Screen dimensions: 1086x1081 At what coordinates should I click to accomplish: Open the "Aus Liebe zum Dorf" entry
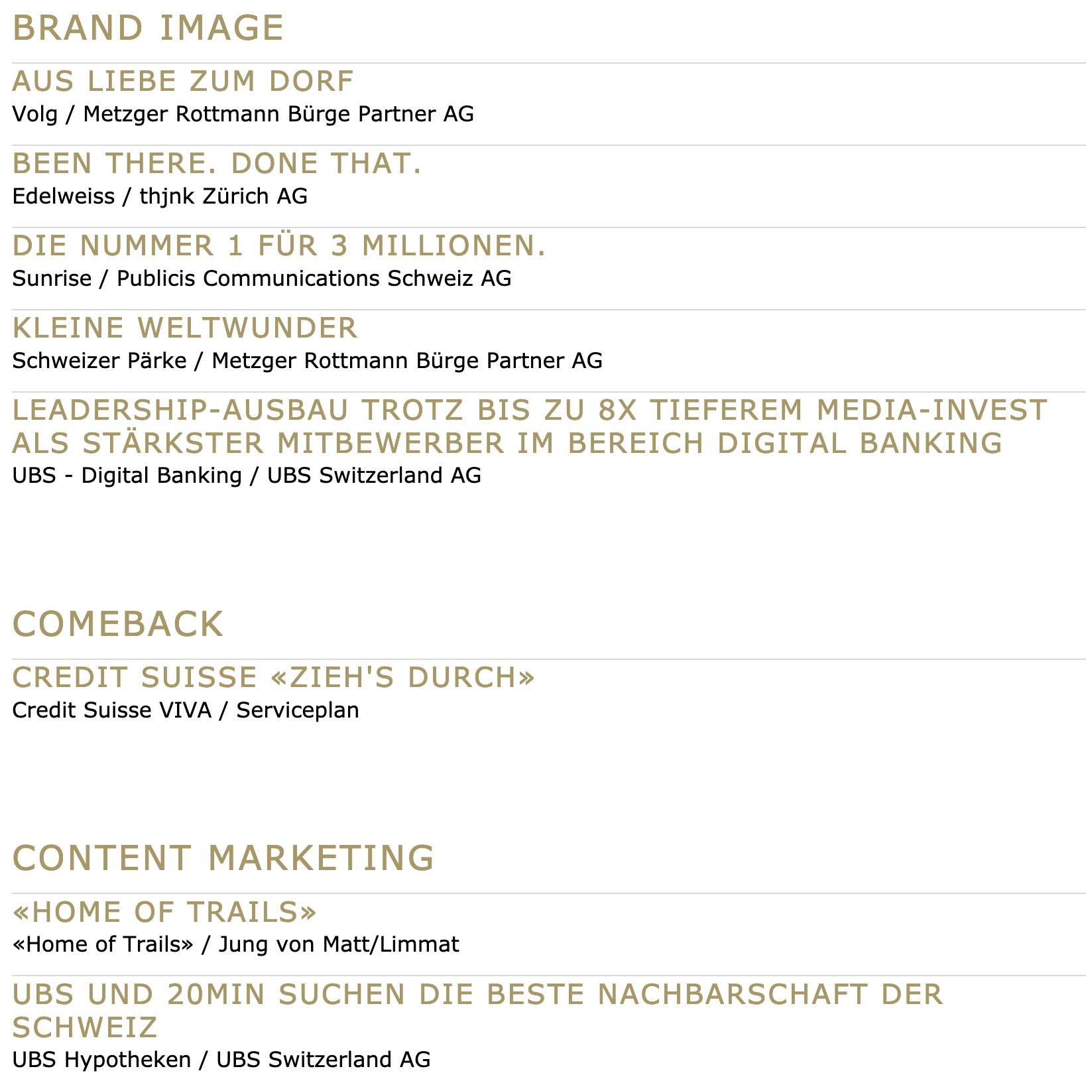tap(183, 81)
